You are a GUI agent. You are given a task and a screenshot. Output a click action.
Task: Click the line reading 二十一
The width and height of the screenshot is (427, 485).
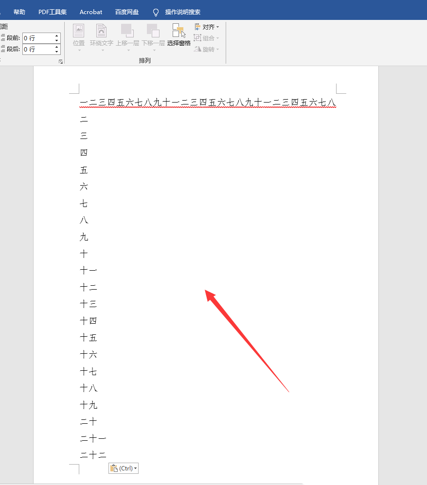93,438
